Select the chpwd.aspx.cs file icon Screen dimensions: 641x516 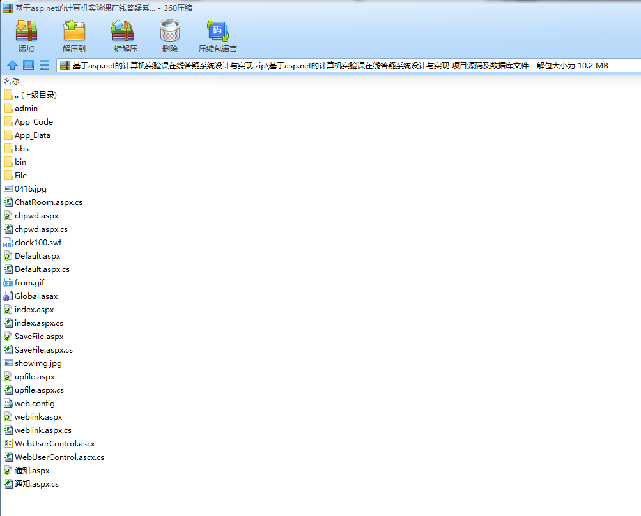tap(8, 229)
